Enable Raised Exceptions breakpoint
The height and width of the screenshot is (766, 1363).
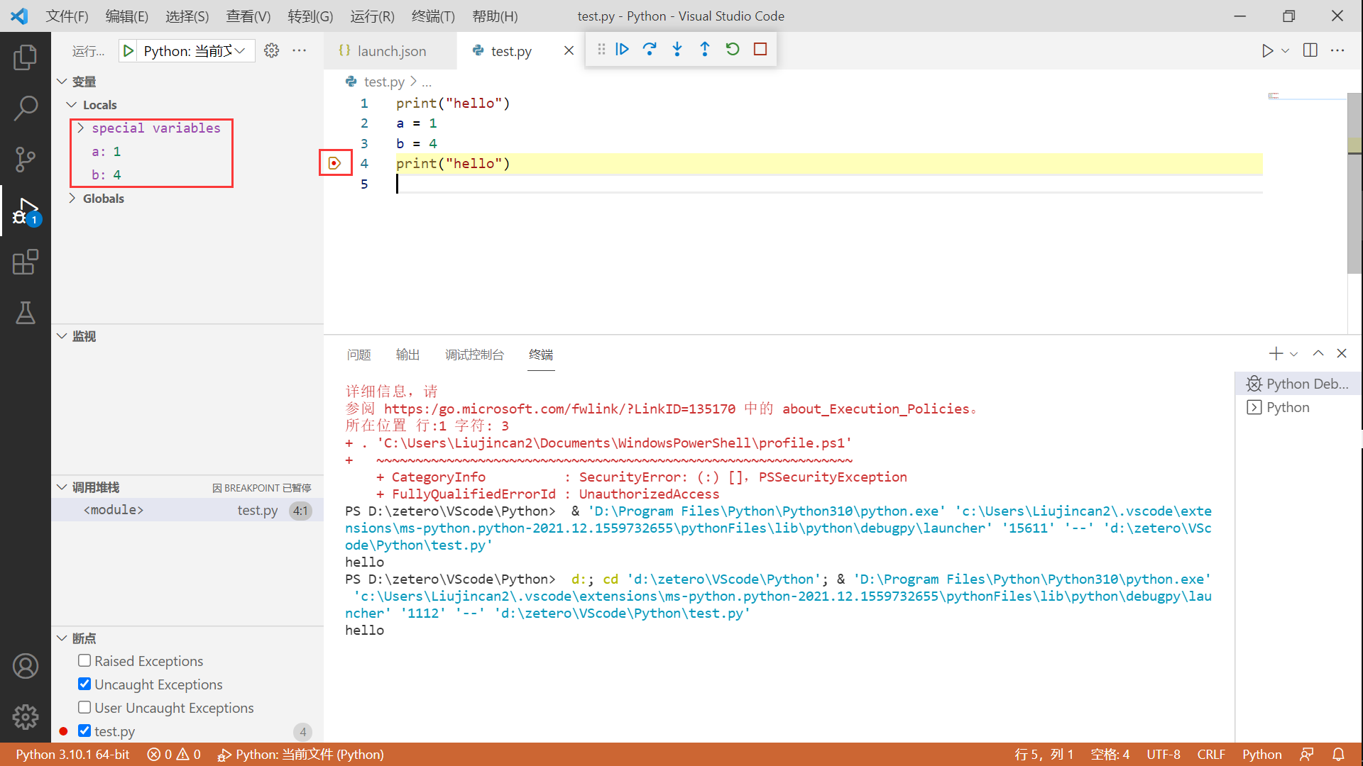tap(84, 660)
